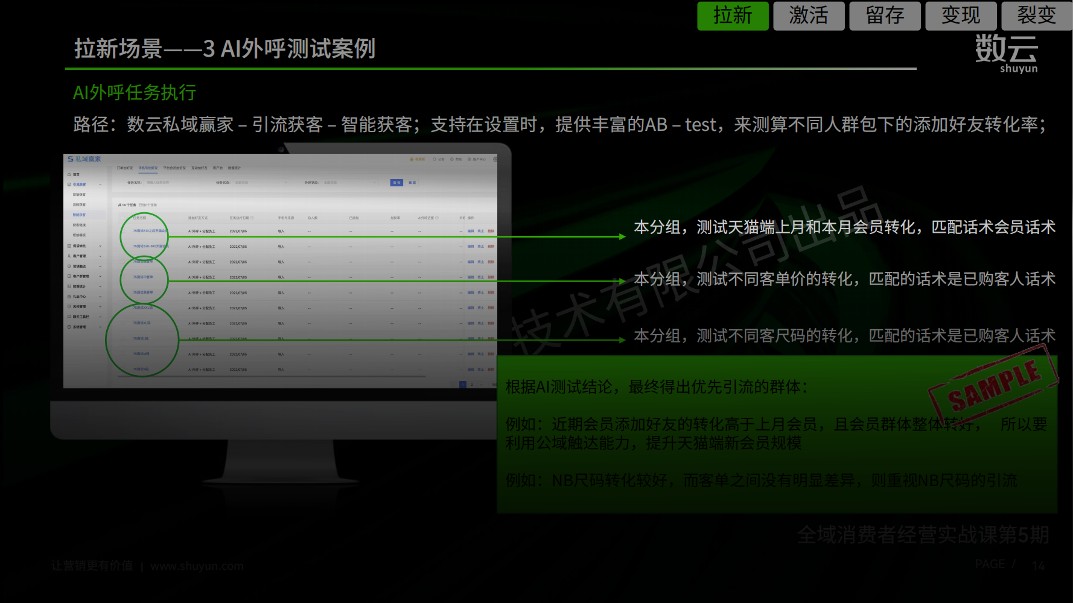The width and height of the screenshot is (1073, 603).
Task: Go to page 2 in pagination
Action: (472, 384)
